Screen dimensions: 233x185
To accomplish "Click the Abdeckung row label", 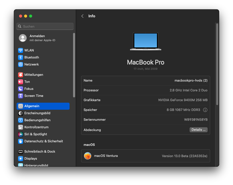I will (92, 130).
